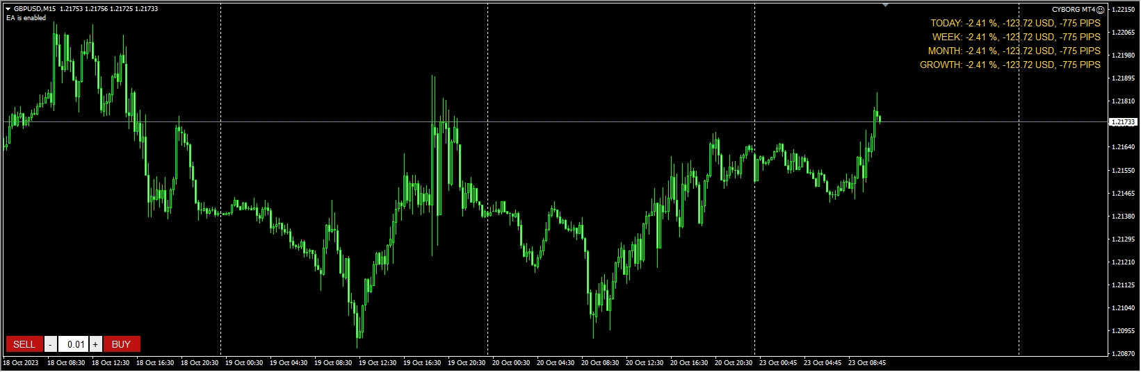
Task: Click the chart shift triangle marker at top
Action: click(x=885, y=5)
